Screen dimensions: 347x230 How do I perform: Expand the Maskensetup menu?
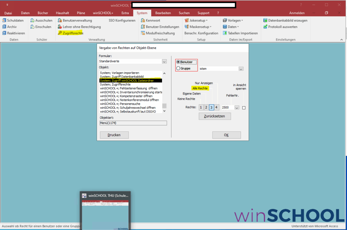pyautogui.click(x=198, y=27)
